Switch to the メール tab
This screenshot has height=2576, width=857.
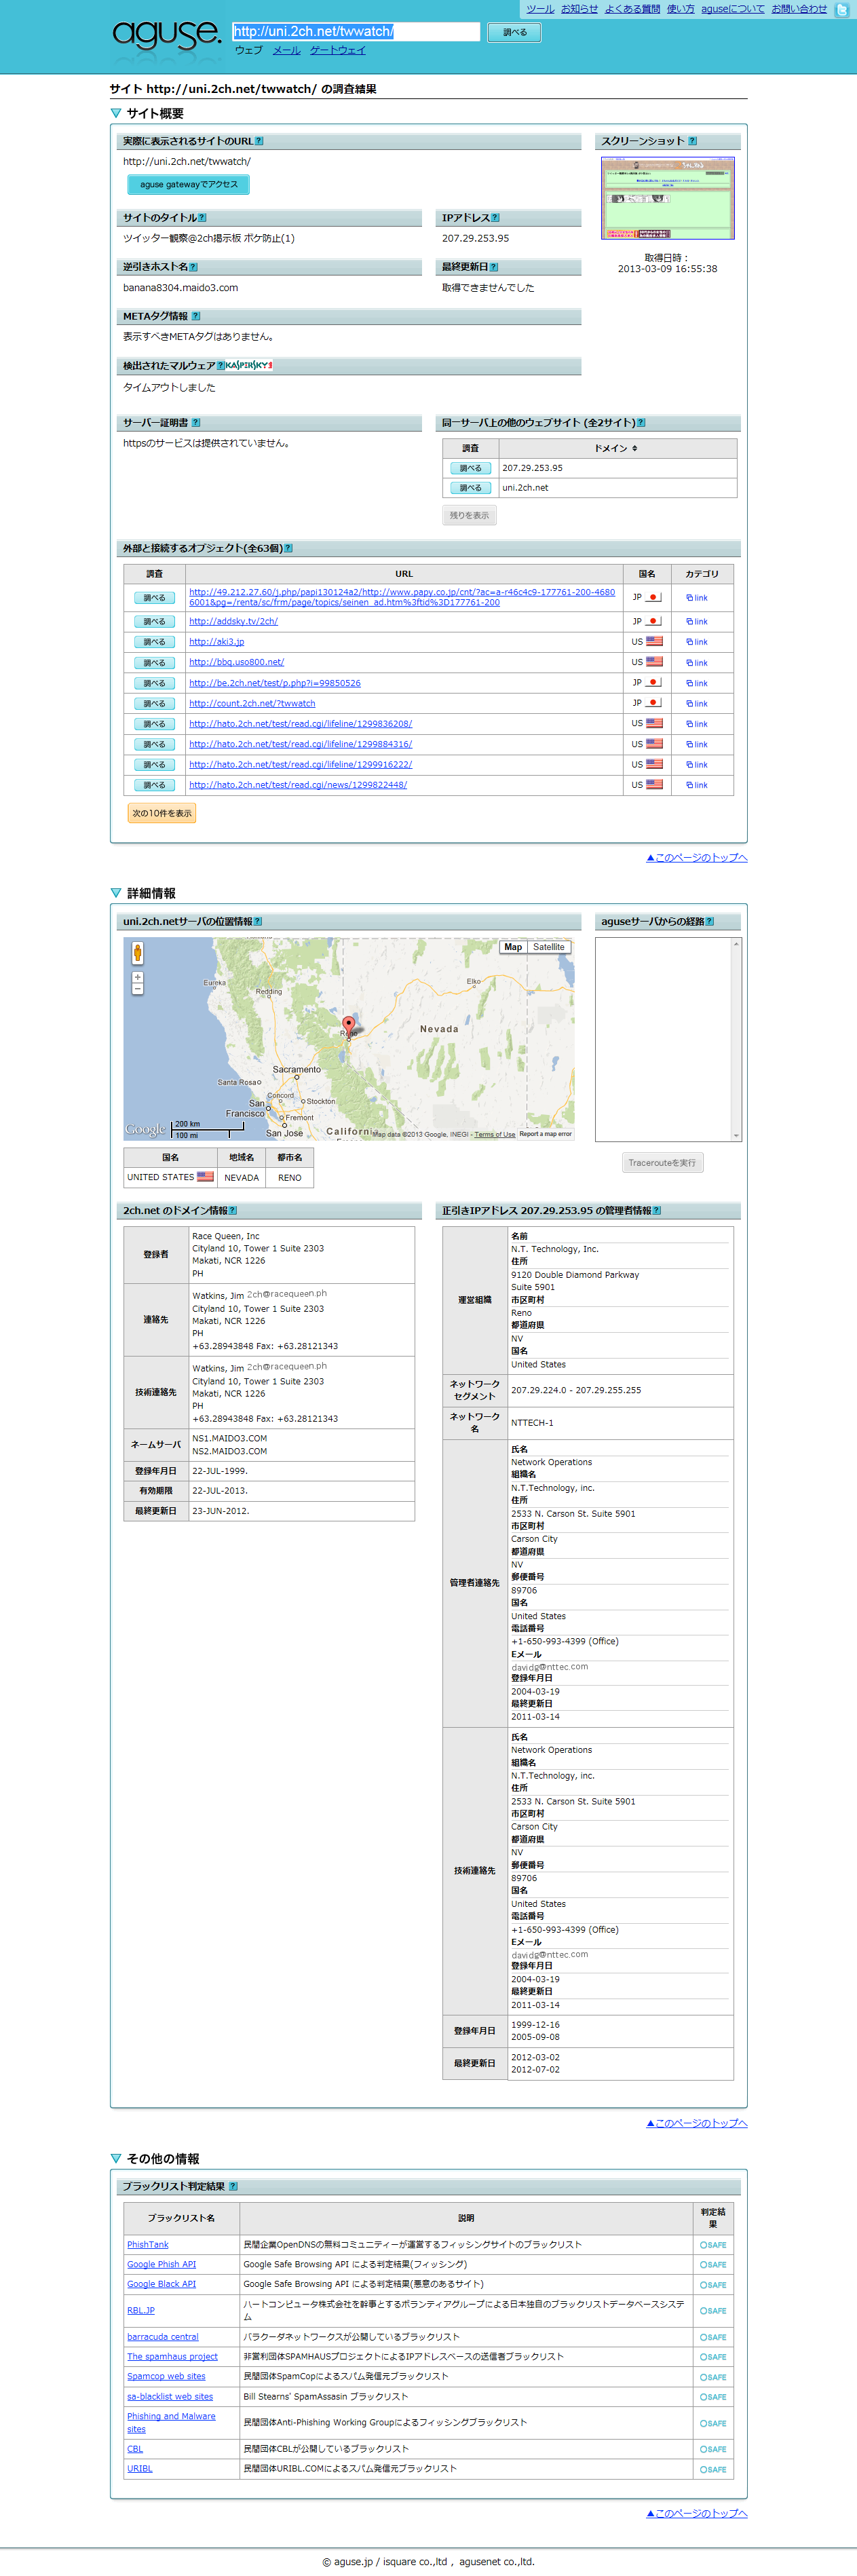coord(287,50)
